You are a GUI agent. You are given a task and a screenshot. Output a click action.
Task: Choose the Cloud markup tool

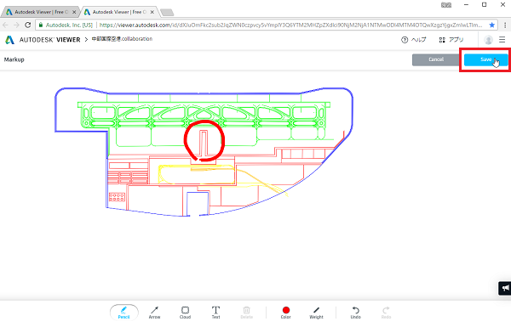pos(185,313)
